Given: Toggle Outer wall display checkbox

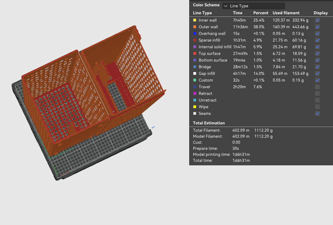Looking at the screenshot, I should 317,27.
